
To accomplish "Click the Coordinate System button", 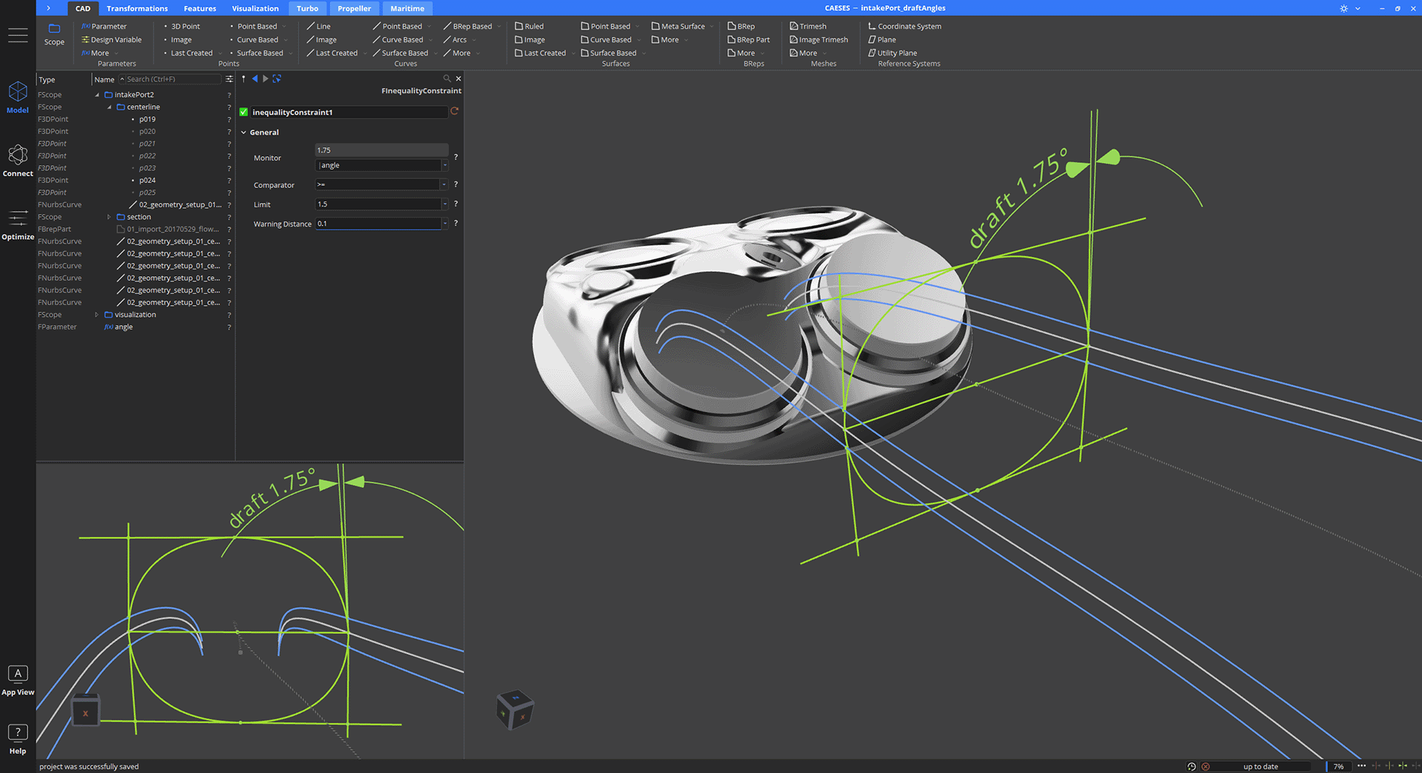I will (x=905, y=26).
